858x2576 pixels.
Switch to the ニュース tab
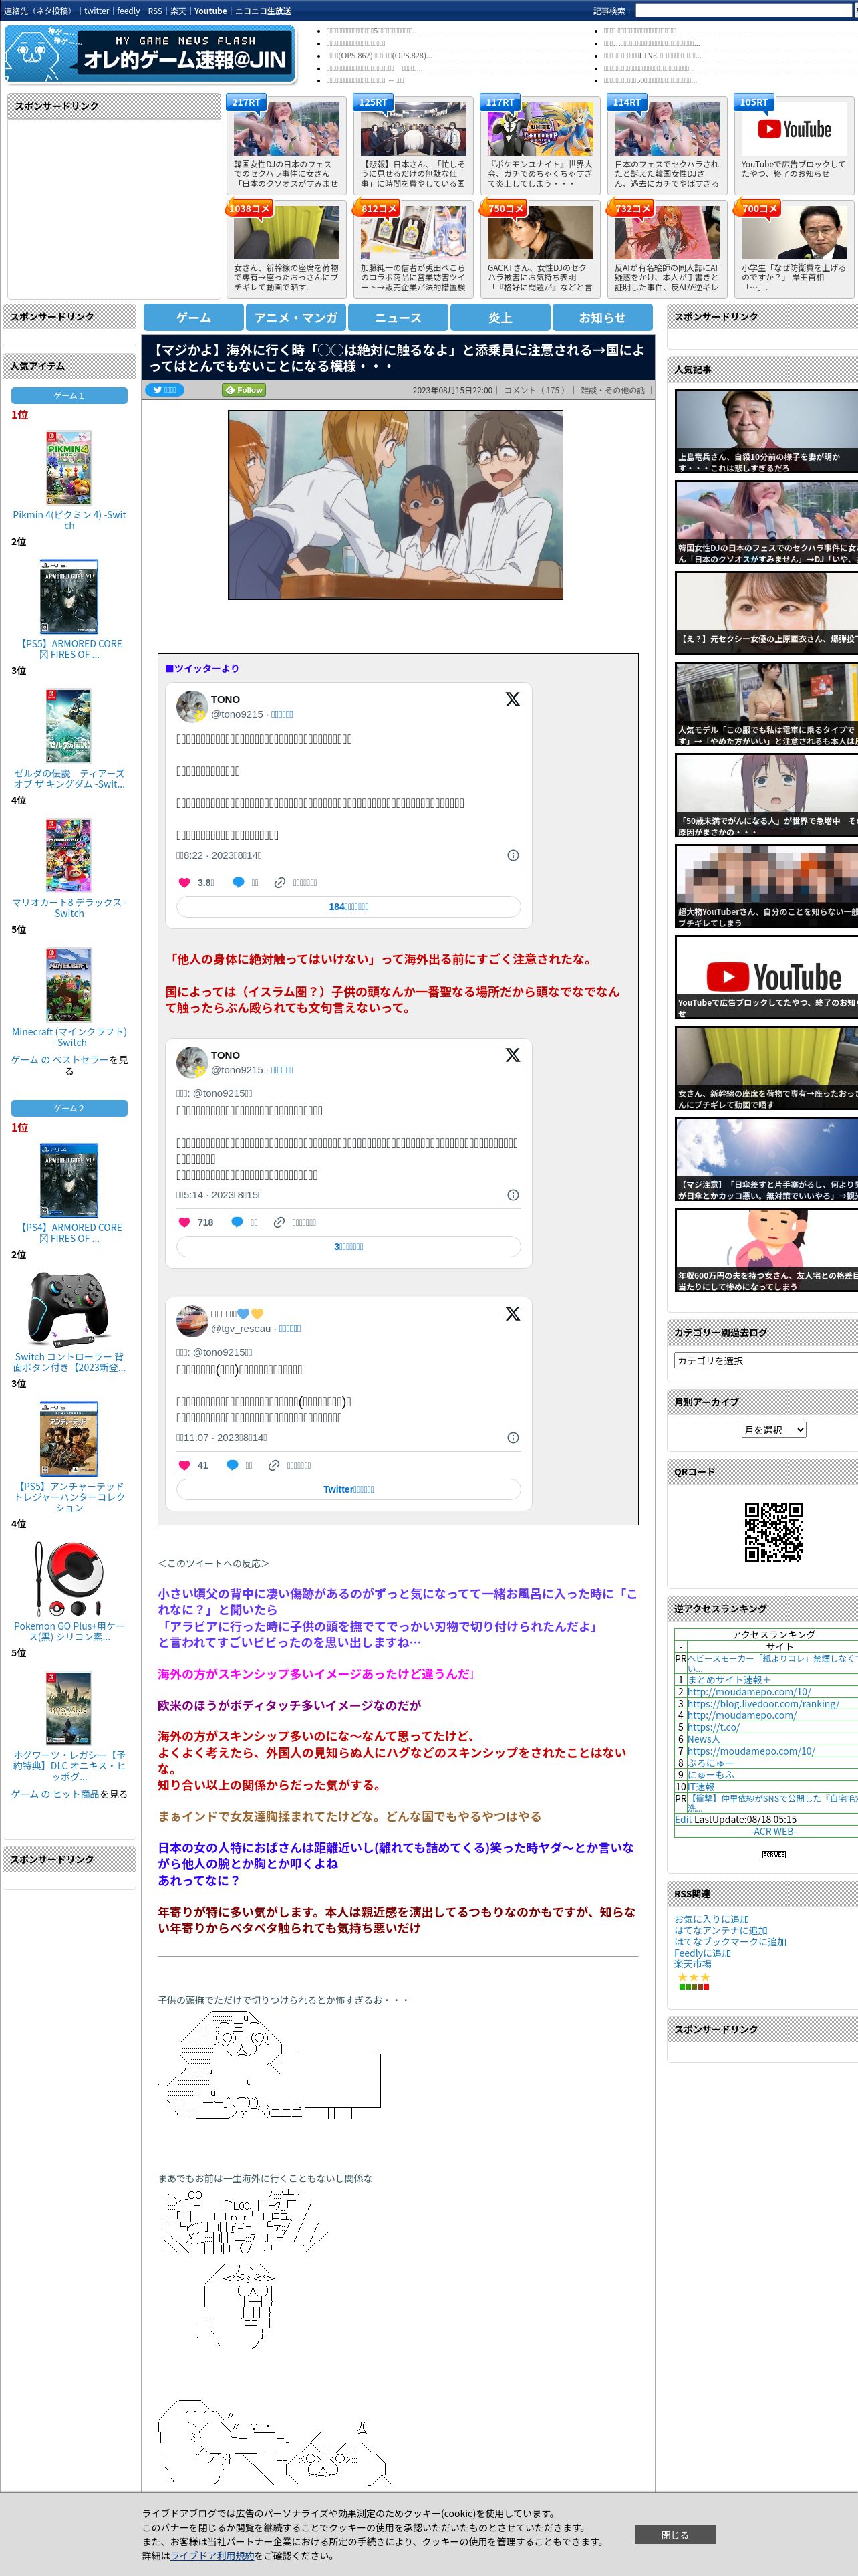pos(398,317)
